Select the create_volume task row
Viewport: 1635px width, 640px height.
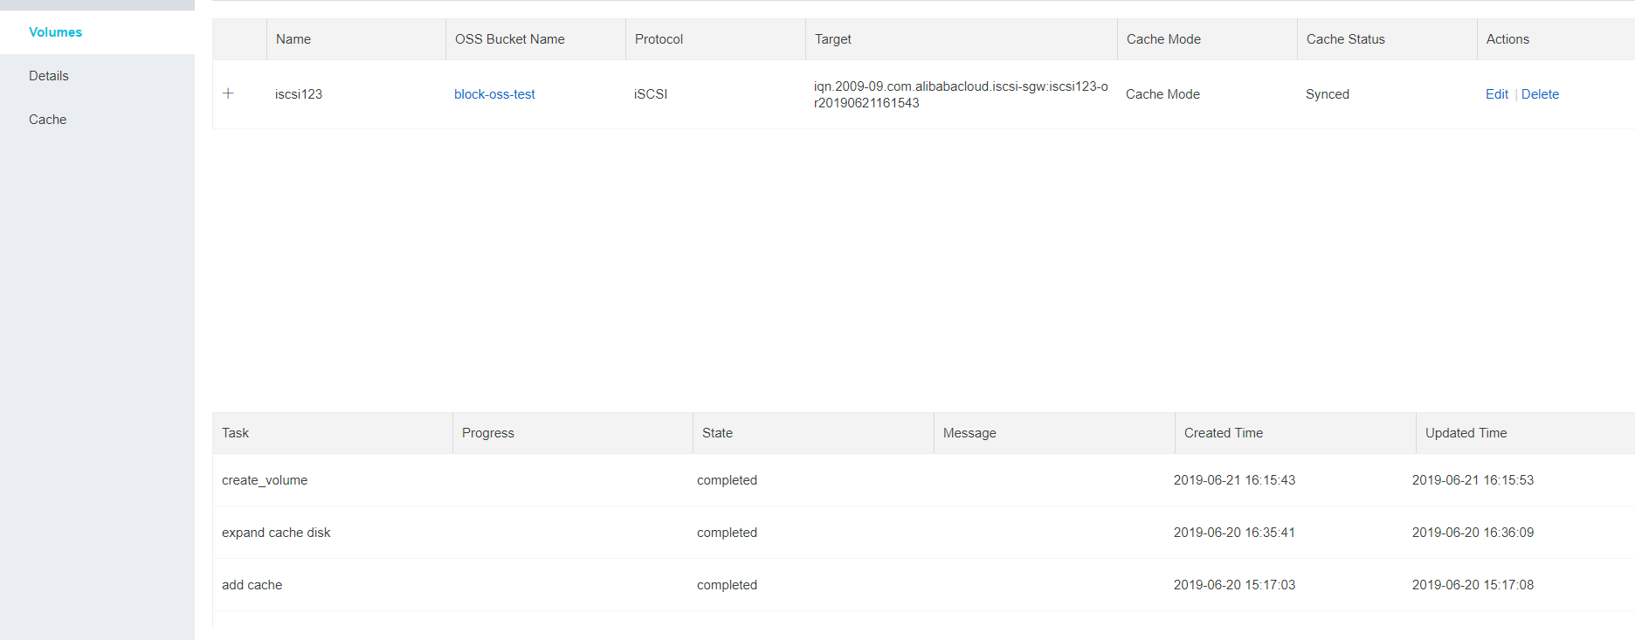tap(923, 480)
